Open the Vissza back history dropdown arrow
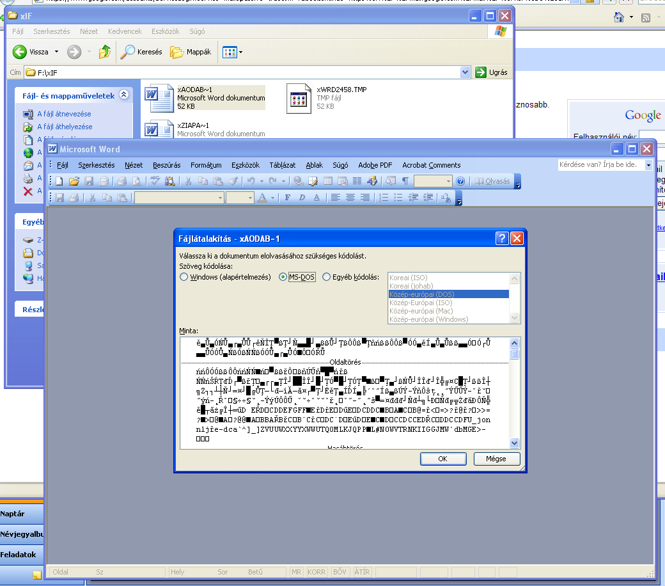The image size is (665, 586). tap(56, 52)
